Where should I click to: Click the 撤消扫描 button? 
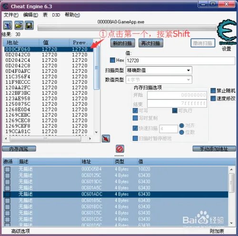203,43
